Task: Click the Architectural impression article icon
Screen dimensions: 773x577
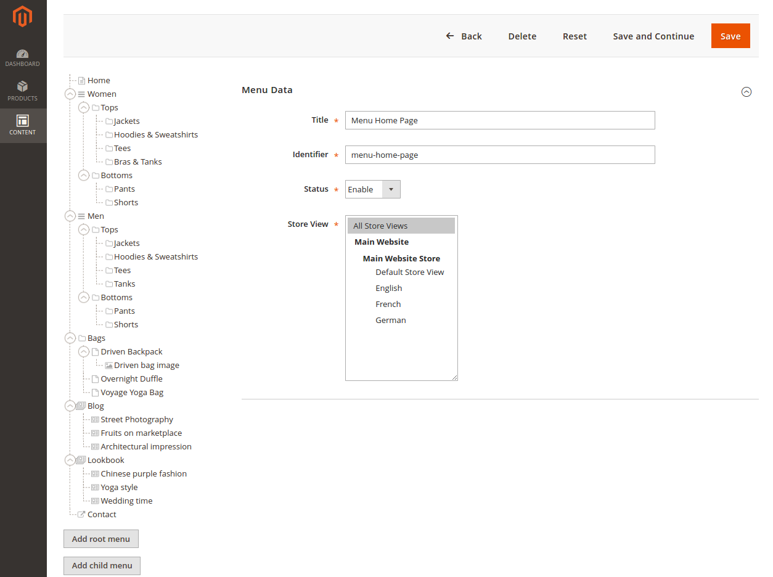Action: click(95, 447)
